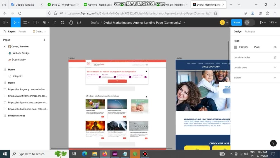Viewport: 280px width, 158px height.
Task: Open Firefox downloads icon
Action: (x=253, y=13)
